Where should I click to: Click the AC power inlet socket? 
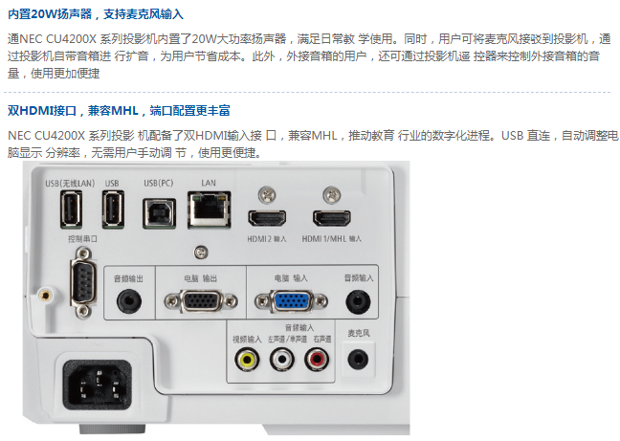click(x=98, y=385)
